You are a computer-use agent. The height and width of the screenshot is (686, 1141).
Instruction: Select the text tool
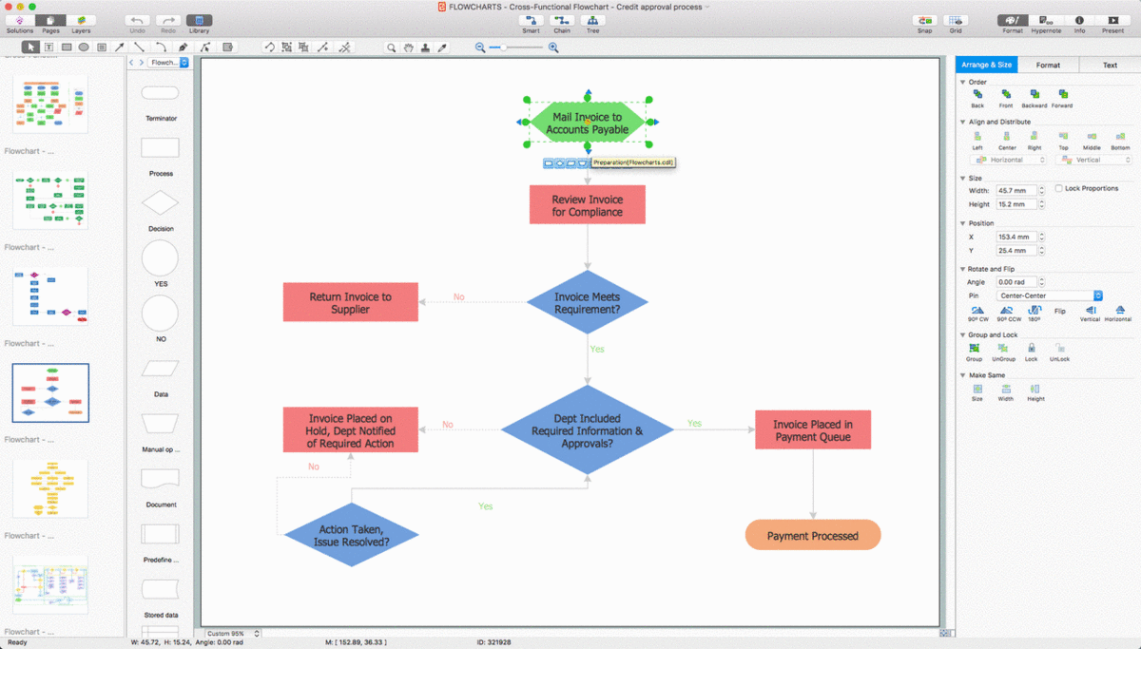(48, 47)
